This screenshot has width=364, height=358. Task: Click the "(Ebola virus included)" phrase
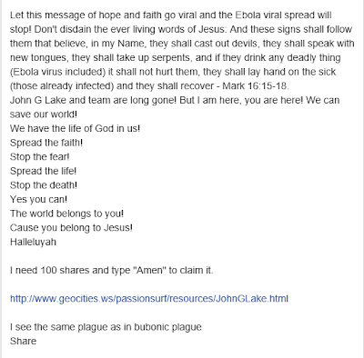coord(57,72)
